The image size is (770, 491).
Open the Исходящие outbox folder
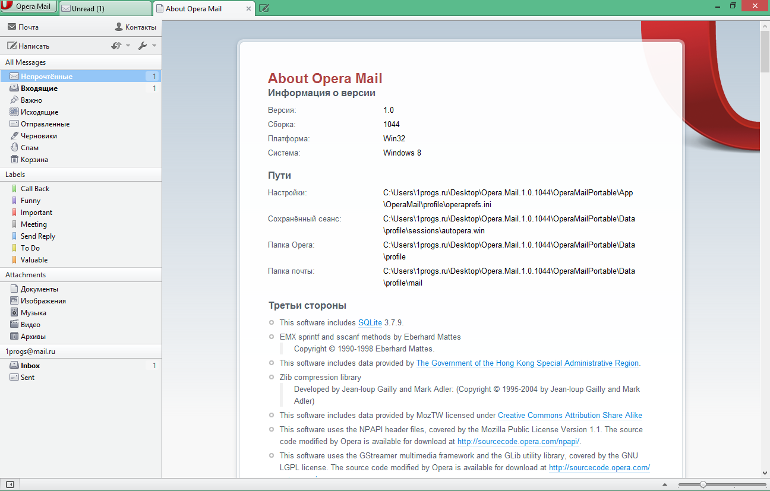pos(81,112)
